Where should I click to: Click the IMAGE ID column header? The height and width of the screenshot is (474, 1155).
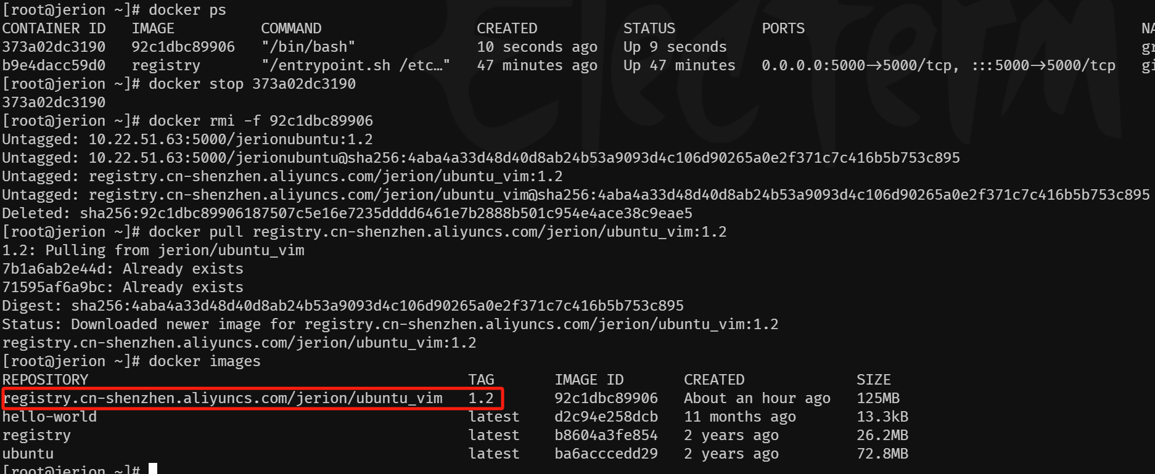click(589, 380)
